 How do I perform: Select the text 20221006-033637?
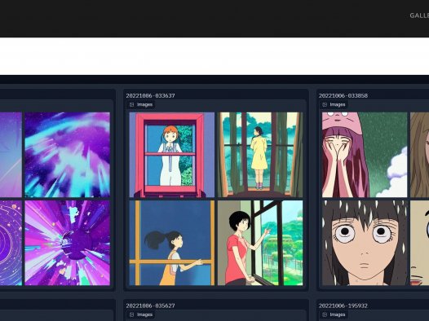pyautogui.click(x=150, y=95)
